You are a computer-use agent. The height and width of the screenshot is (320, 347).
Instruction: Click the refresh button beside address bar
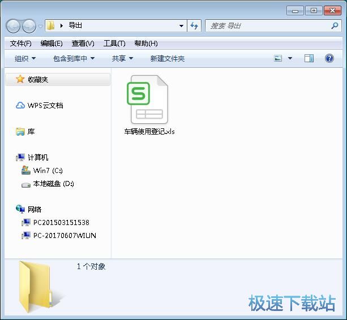194,26
